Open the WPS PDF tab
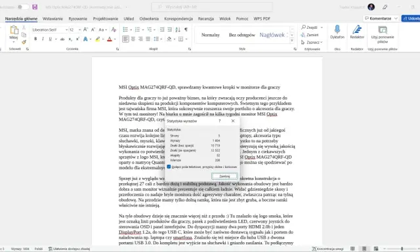Image resolution: width=420 pixels, height=252 pixels. [x=262, y=19]
